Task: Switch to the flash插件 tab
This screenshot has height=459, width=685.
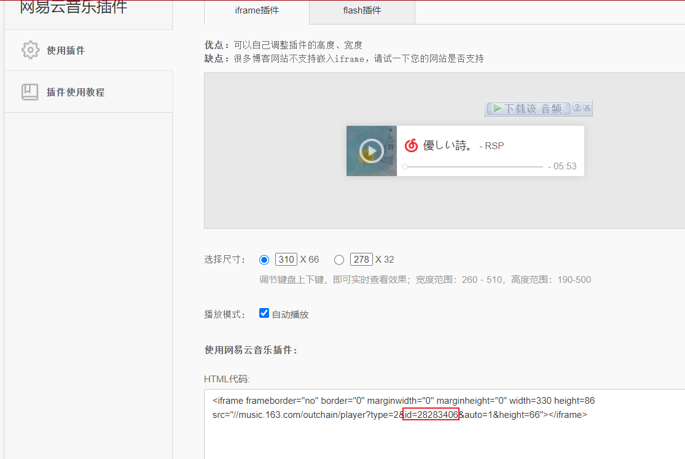Action: click(362, 10)
